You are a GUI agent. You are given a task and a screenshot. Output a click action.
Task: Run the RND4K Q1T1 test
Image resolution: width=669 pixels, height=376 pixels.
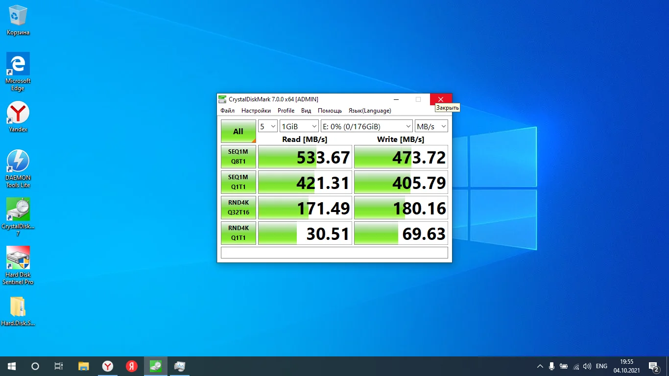point(239,233)
